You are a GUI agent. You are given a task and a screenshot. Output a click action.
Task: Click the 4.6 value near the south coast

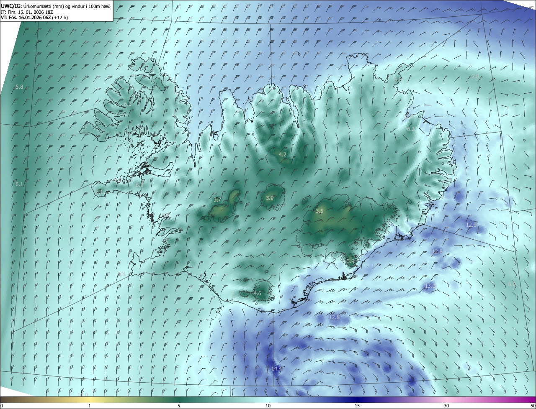[258, 294]
